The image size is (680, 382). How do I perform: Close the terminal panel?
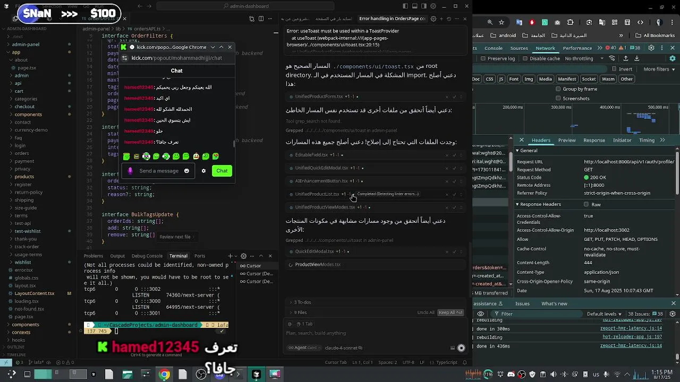(270, 256)
